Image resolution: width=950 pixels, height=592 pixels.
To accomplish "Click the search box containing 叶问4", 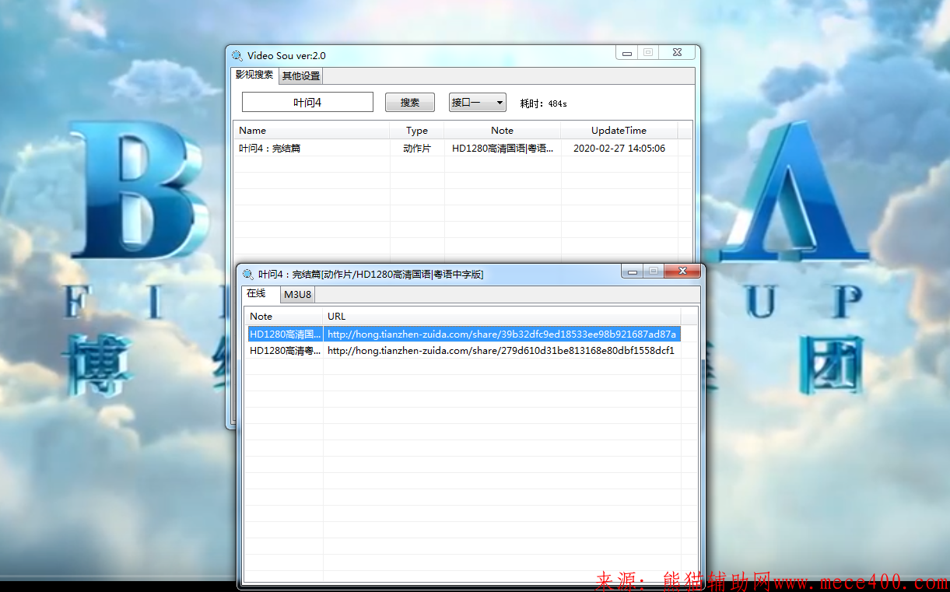I will (x=307, y=103).
